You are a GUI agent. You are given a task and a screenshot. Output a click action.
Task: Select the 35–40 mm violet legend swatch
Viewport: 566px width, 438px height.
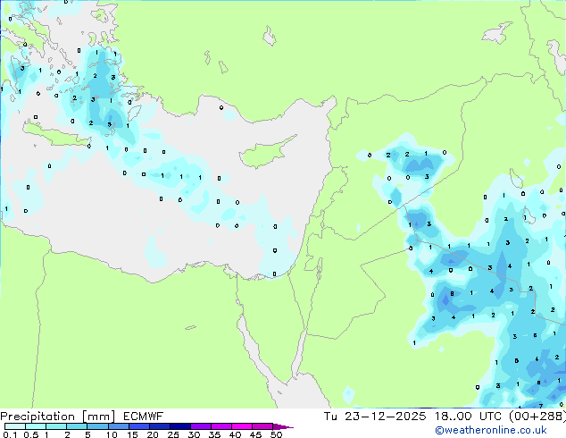(x=221, y=426)
